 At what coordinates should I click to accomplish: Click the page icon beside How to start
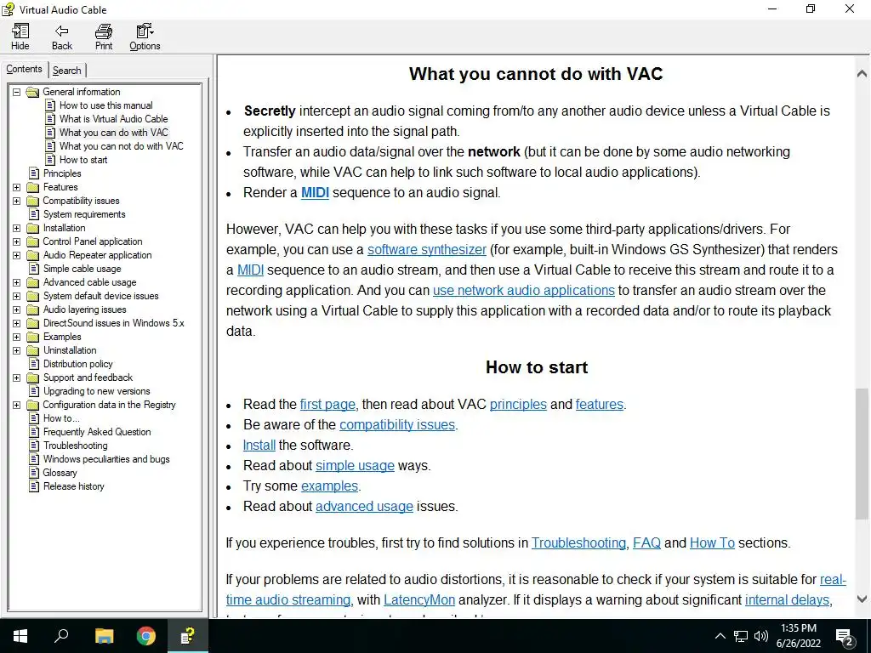point(50,160)
